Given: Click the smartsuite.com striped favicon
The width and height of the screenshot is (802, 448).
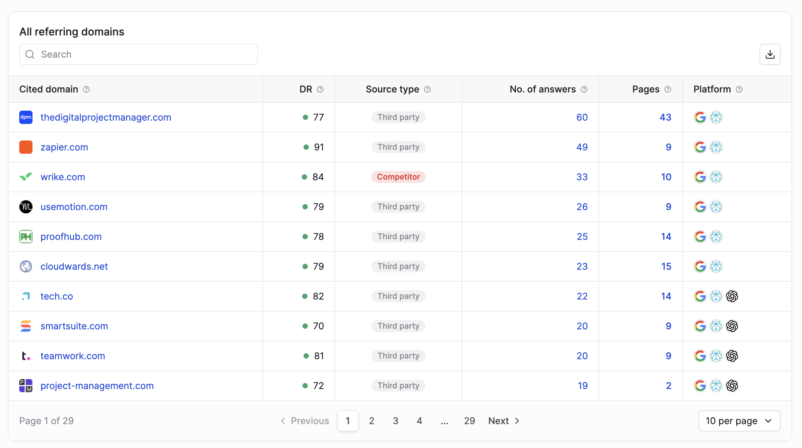Looking at the screenshot, I should 26,326.
